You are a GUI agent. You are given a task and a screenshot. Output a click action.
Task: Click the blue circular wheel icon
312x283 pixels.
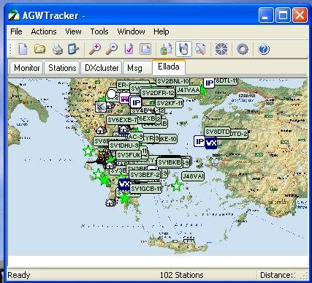[221, 49]
